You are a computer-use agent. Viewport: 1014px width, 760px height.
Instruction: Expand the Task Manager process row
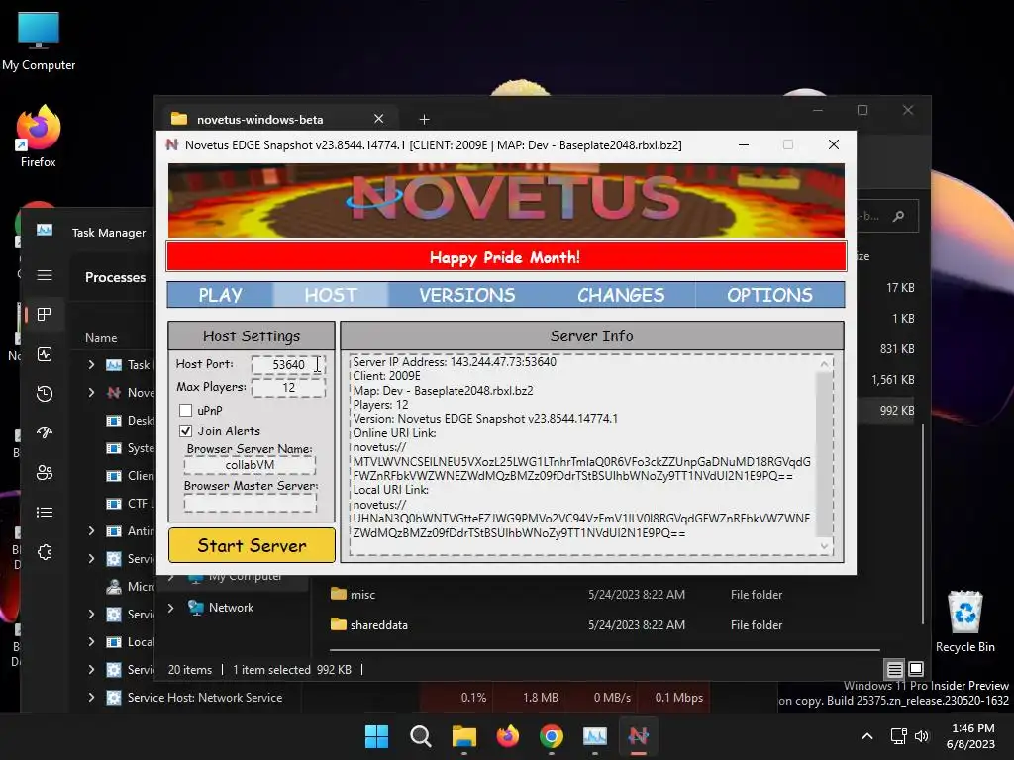click(91, 364)
